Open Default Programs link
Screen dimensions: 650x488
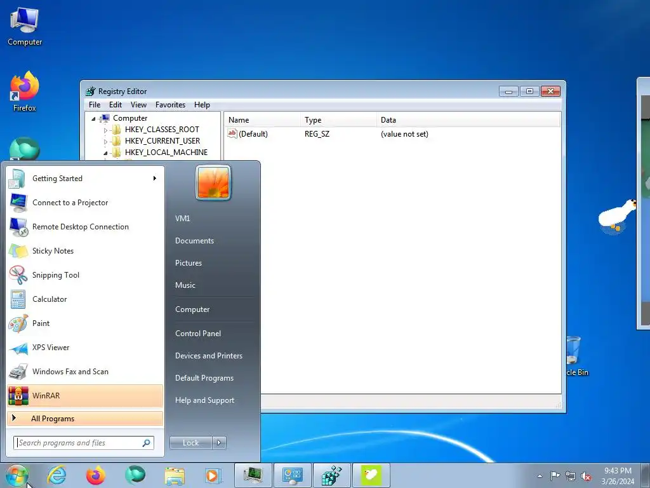(x=204, y=378)
